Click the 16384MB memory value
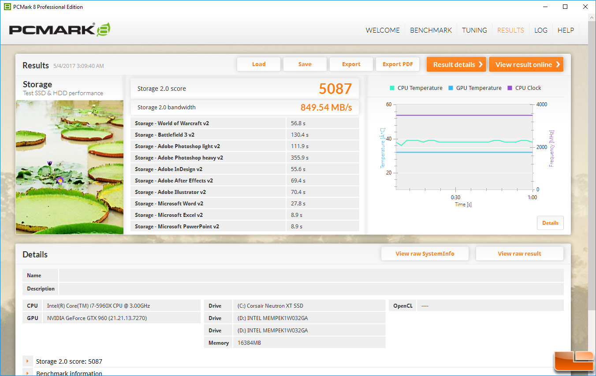 (x=309, y=342)
